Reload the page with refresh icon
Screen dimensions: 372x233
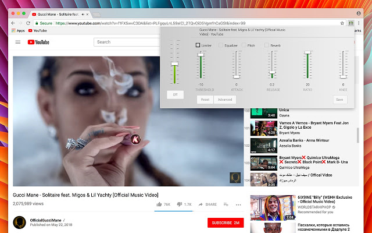28,23
